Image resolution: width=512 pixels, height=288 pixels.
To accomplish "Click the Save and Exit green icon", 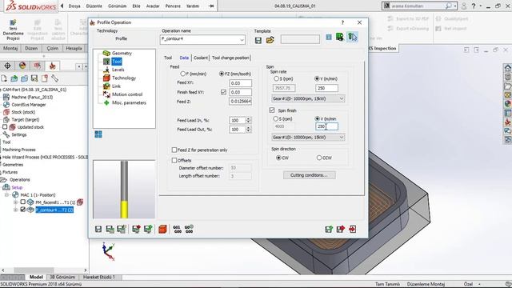I will [329, 230].
